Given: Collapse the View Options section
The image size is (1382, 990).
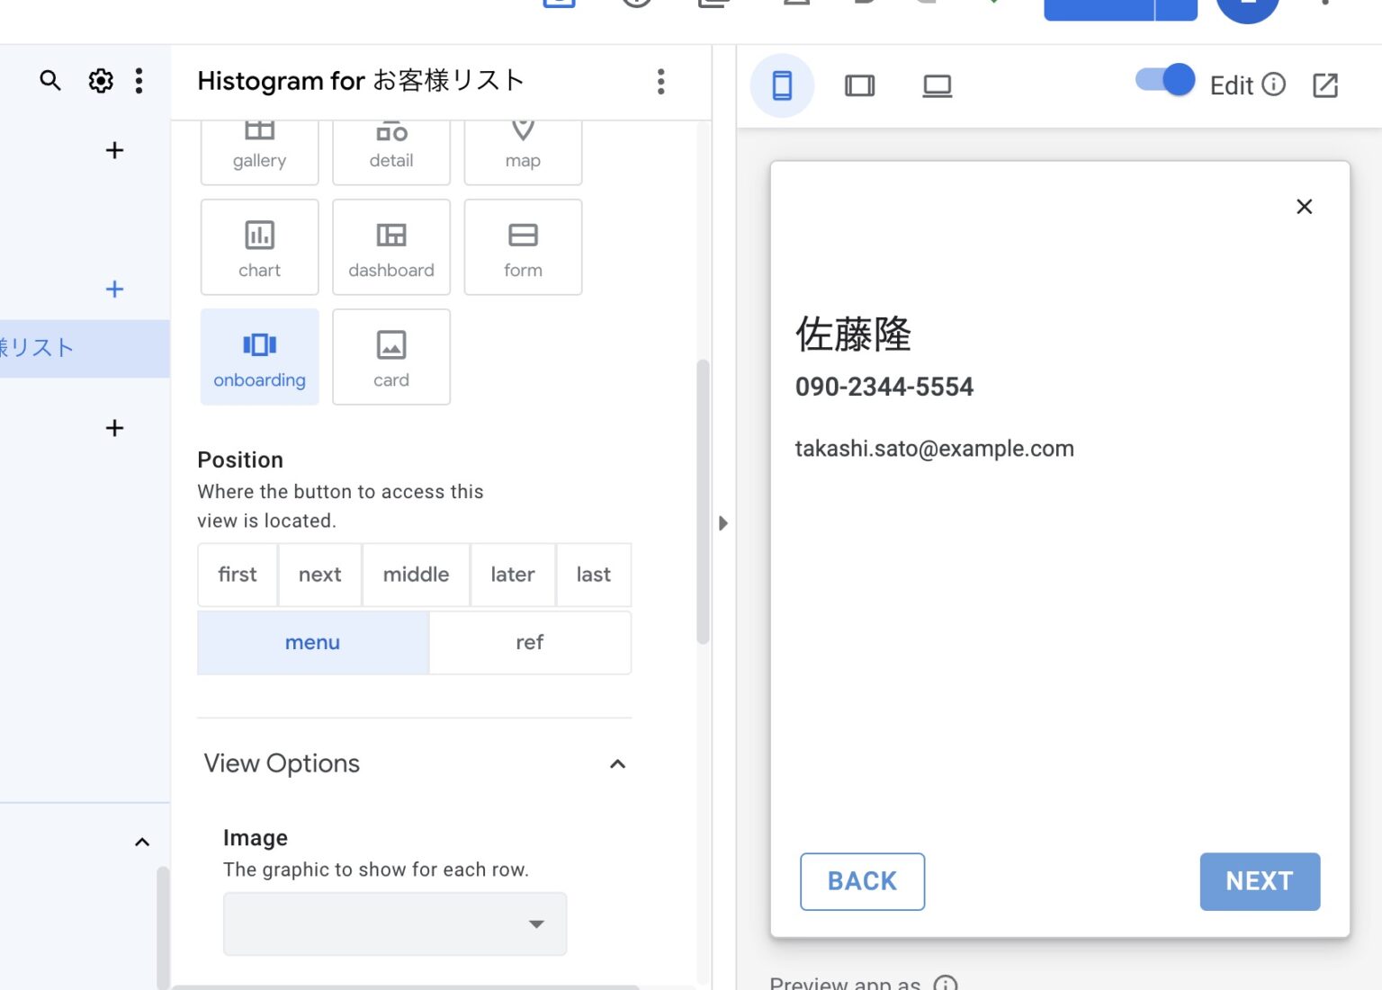Looking at the screenshot, I should (x=617, y=763).
